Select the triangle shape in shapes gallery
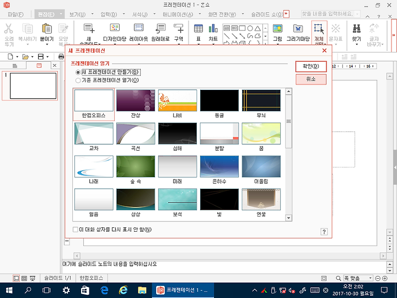397x298 pixels. click(257, 28)
